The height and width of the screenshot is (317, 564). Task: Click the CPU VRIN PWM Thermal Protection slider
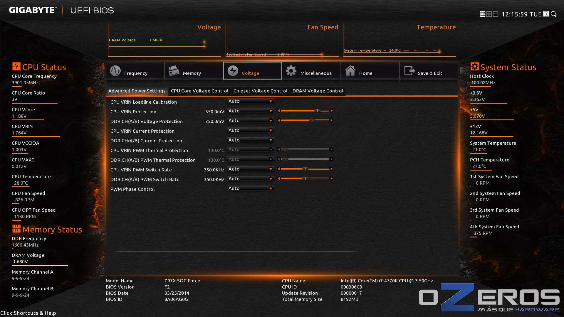pos(305,149)
